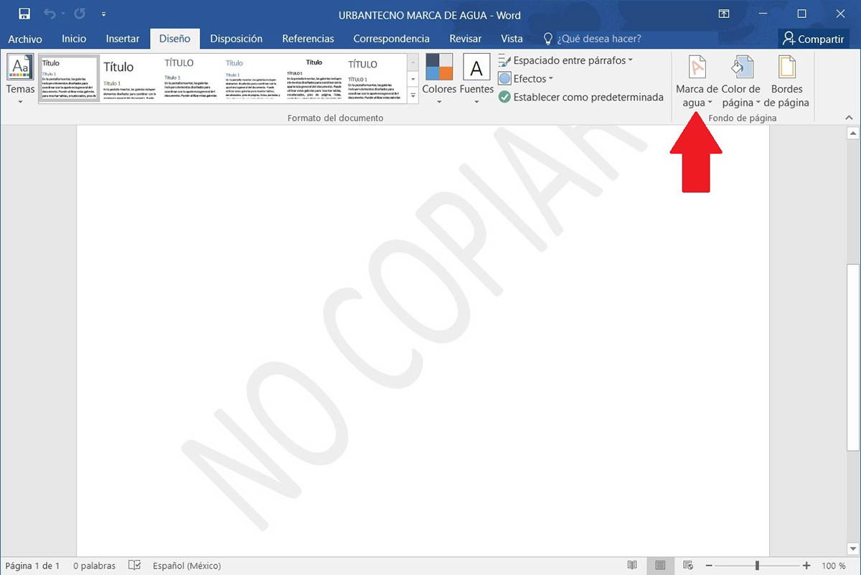The image size is (861, 575).
Task: Adjust the zoom slider
Action: click(756, 566)
